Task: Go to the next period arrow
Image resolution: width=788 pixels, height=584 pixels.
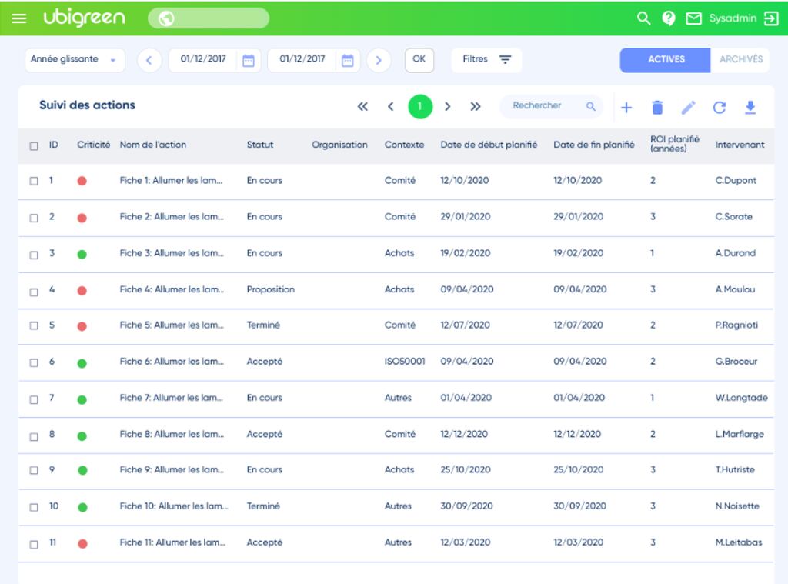Action: tap(379, 60)
